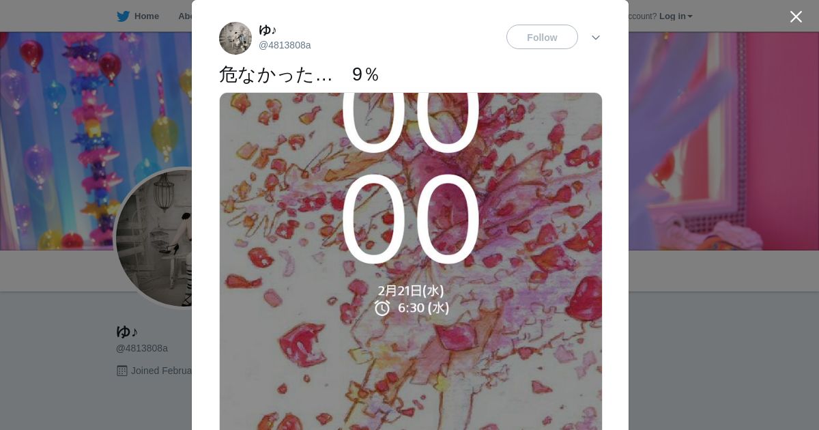Image resolution: width=819 pixels, height=430 pixels.
Task: Click the profile handle @4813808a under the name
Action: coord(142,348)
